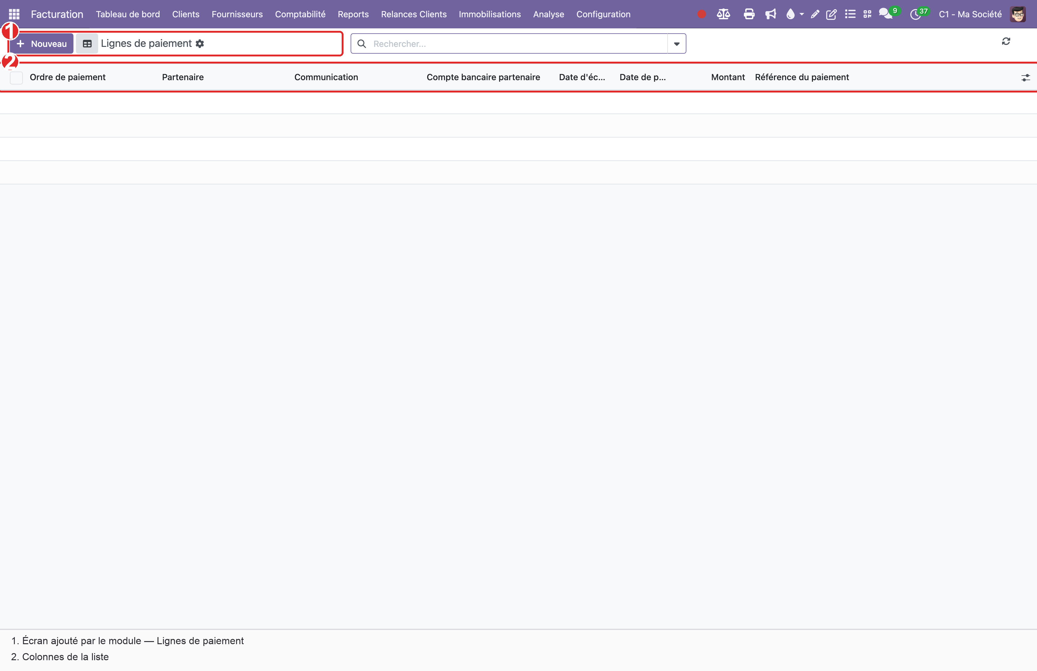The image size is (1037, 671).
Task: Focus the Rechercher search field
Action: pyautogui.click(x=518, y=43)
